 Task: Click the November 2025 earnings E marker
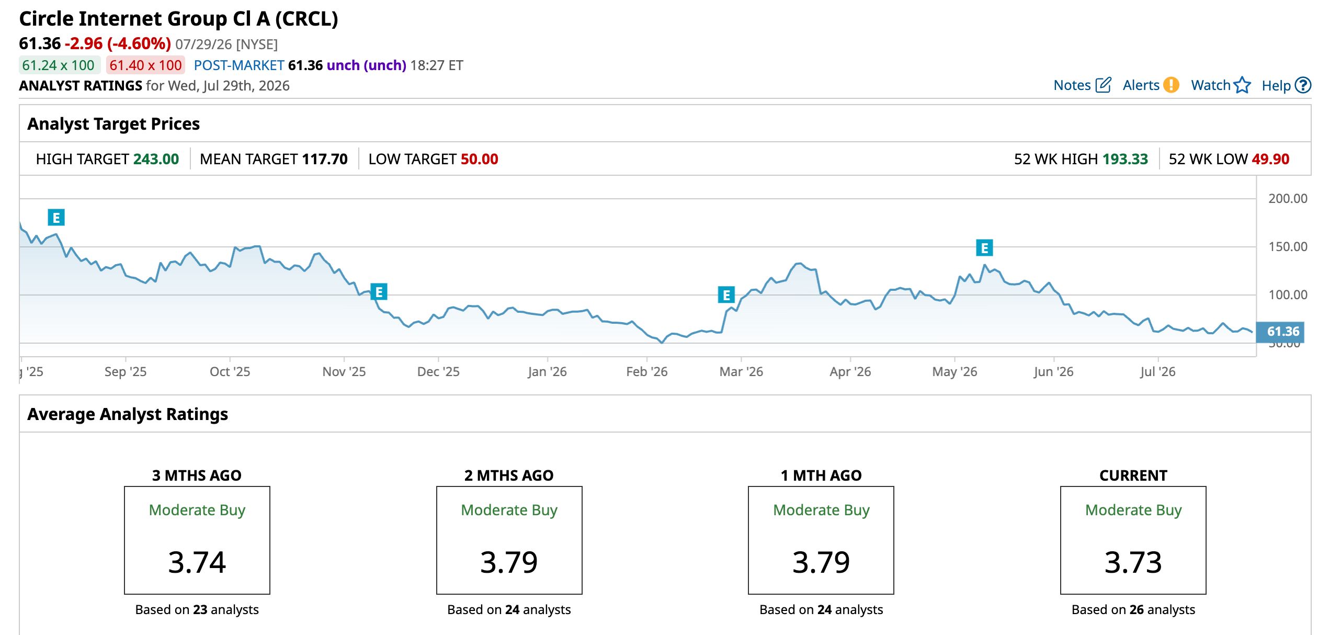point(379,292)
